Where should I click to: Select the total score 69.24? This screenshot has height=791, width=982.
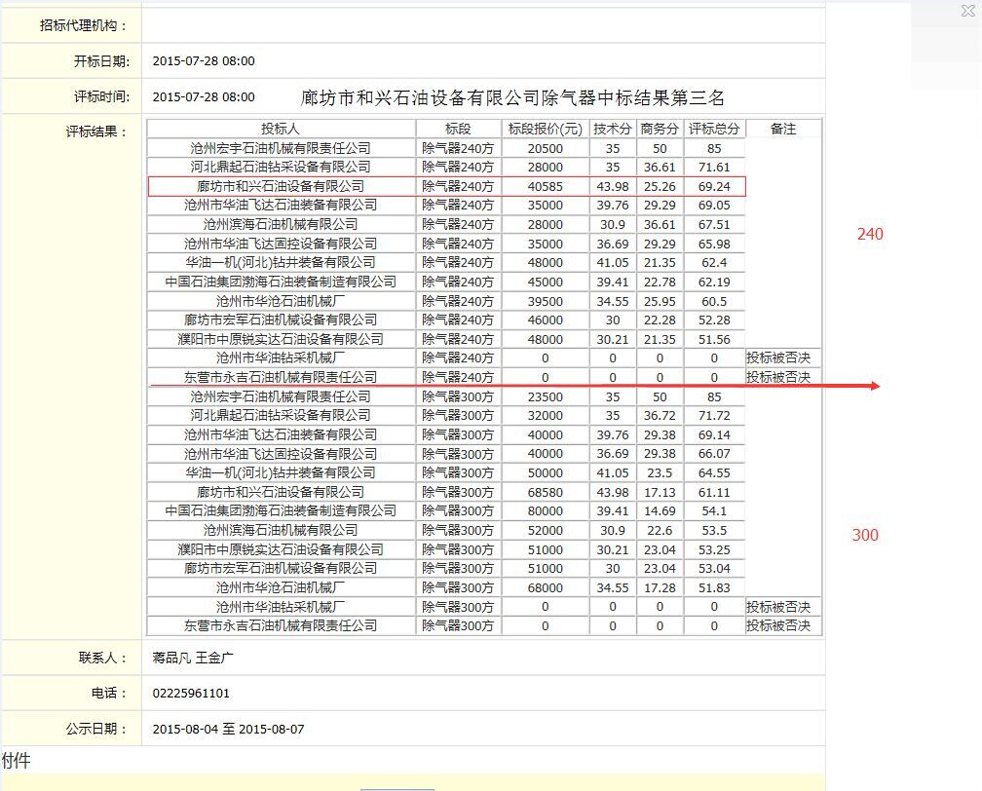[714, 187]
